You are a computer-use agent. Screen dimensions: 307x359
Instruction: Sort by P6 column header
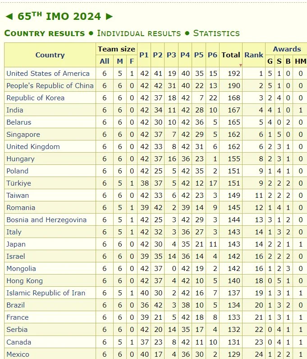(x=212, y=55)
